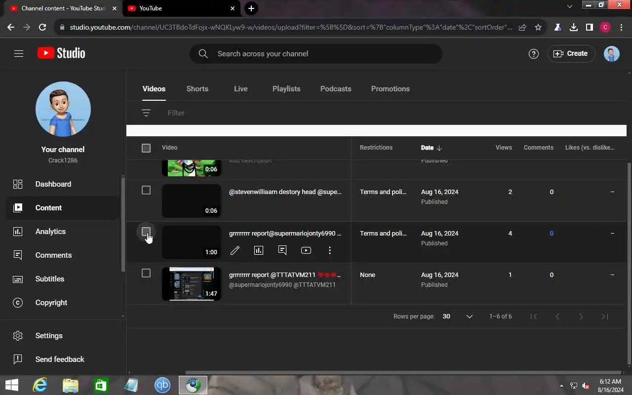
Task: Click the 0:06 black video thumbnail
Action: click(192, 201)
